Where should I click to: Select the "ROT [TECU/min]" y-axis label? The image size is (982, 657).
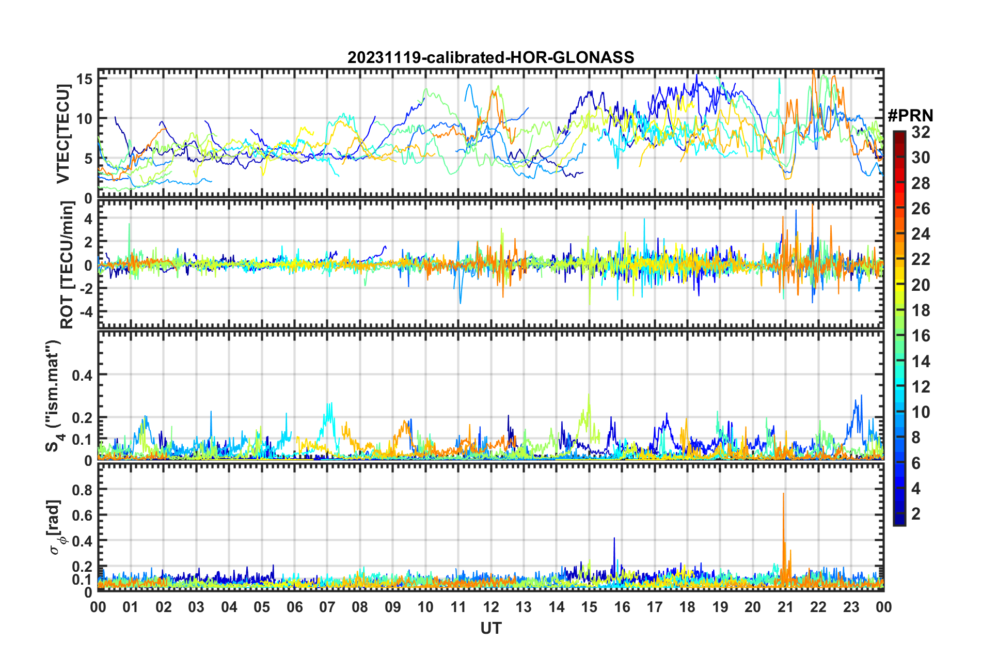click(67, 265)
